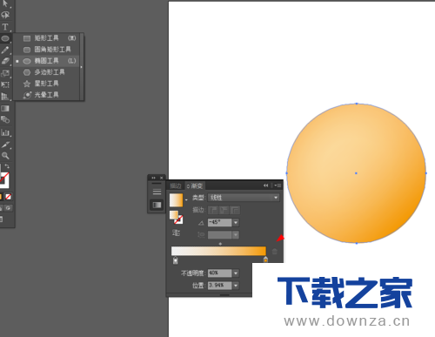Expand the collapsed dock with double arrows

[153, 178]
